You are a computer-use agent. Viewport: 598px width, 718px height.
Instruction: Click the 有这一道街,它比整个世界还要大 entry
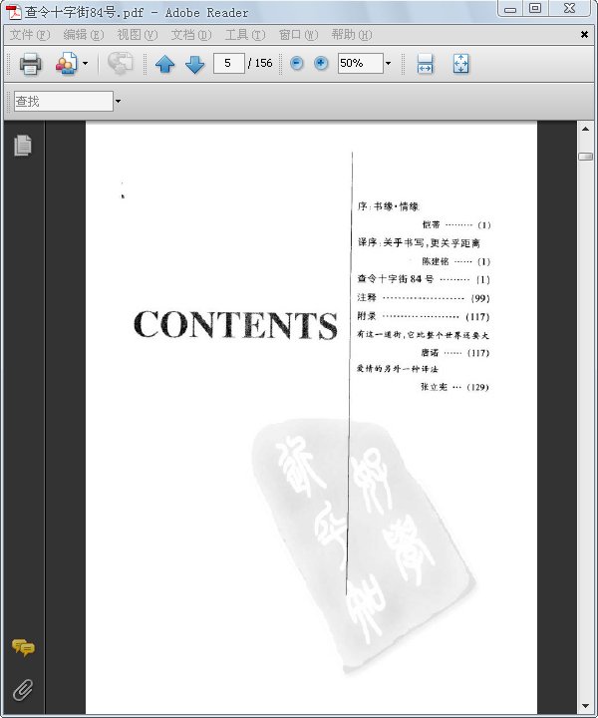coord(424,335)
